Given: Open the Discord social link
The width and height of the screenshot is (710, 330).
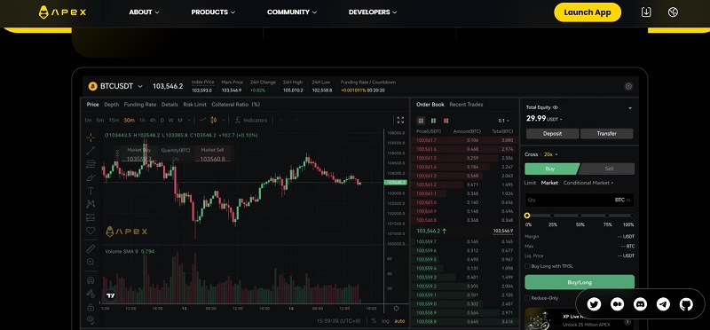Looking at the screenshot, I should [640, 304].
